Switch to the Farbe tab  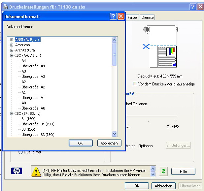(x=132, y=17)
